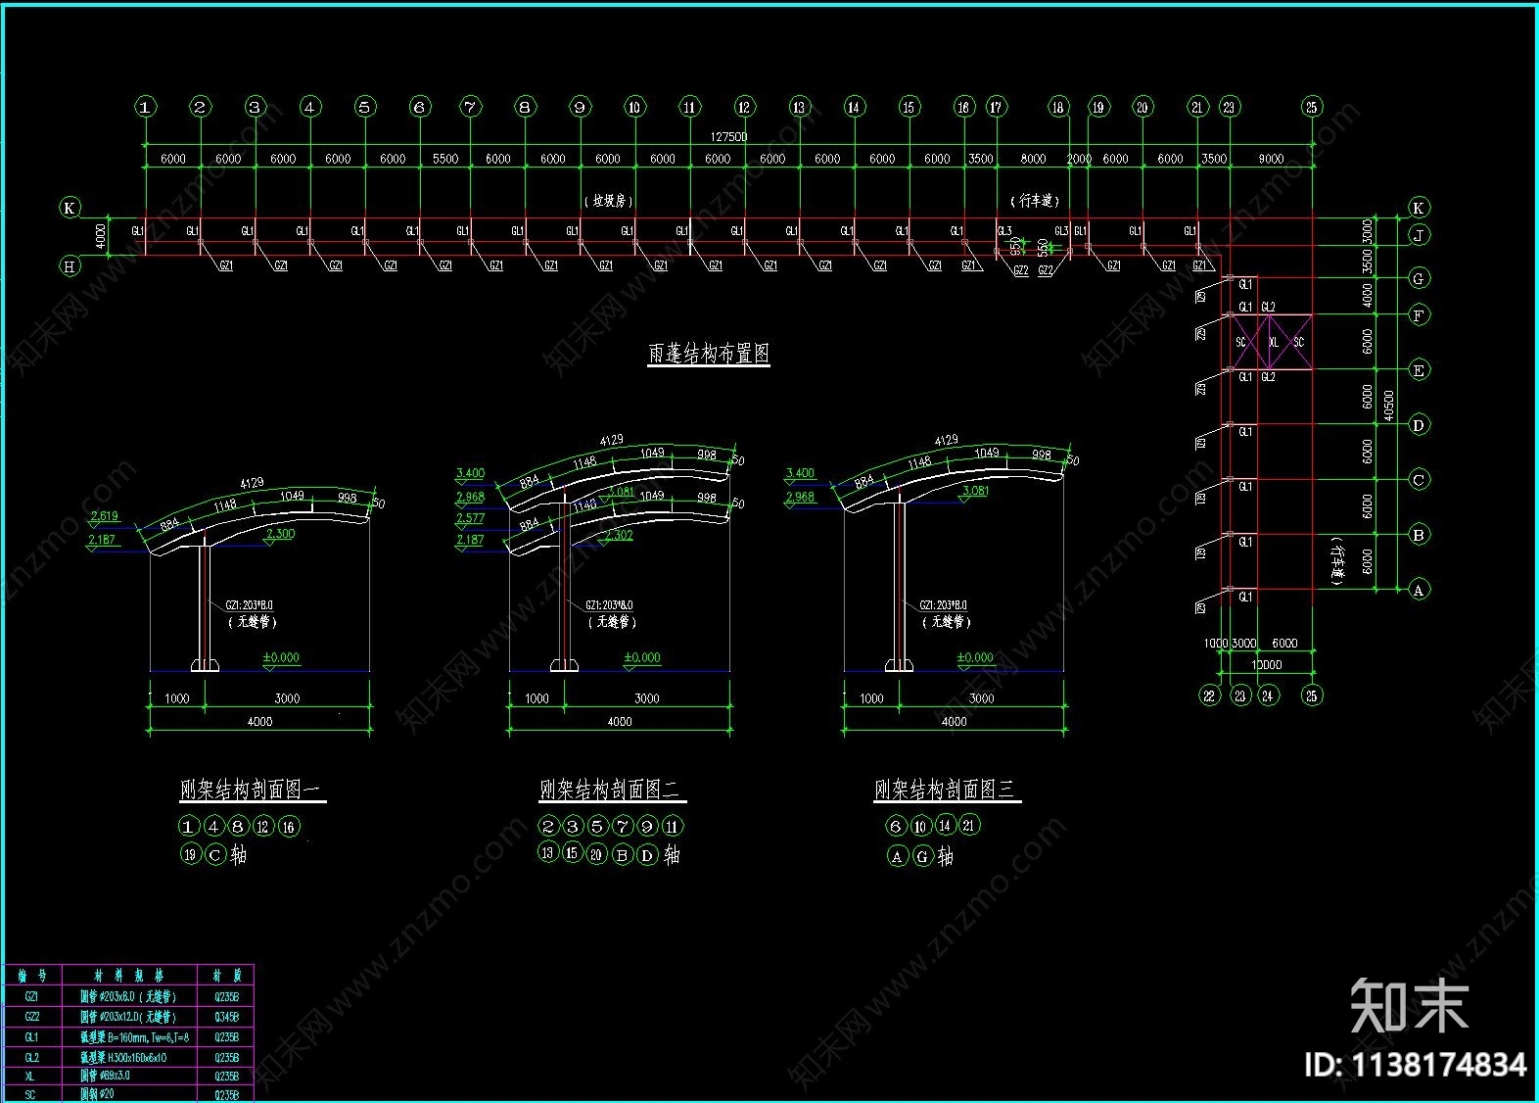The height and width of the screenshot is (1103, 1539).
Task: Click axis bubble A on the right
Action: pos(1419,590)
